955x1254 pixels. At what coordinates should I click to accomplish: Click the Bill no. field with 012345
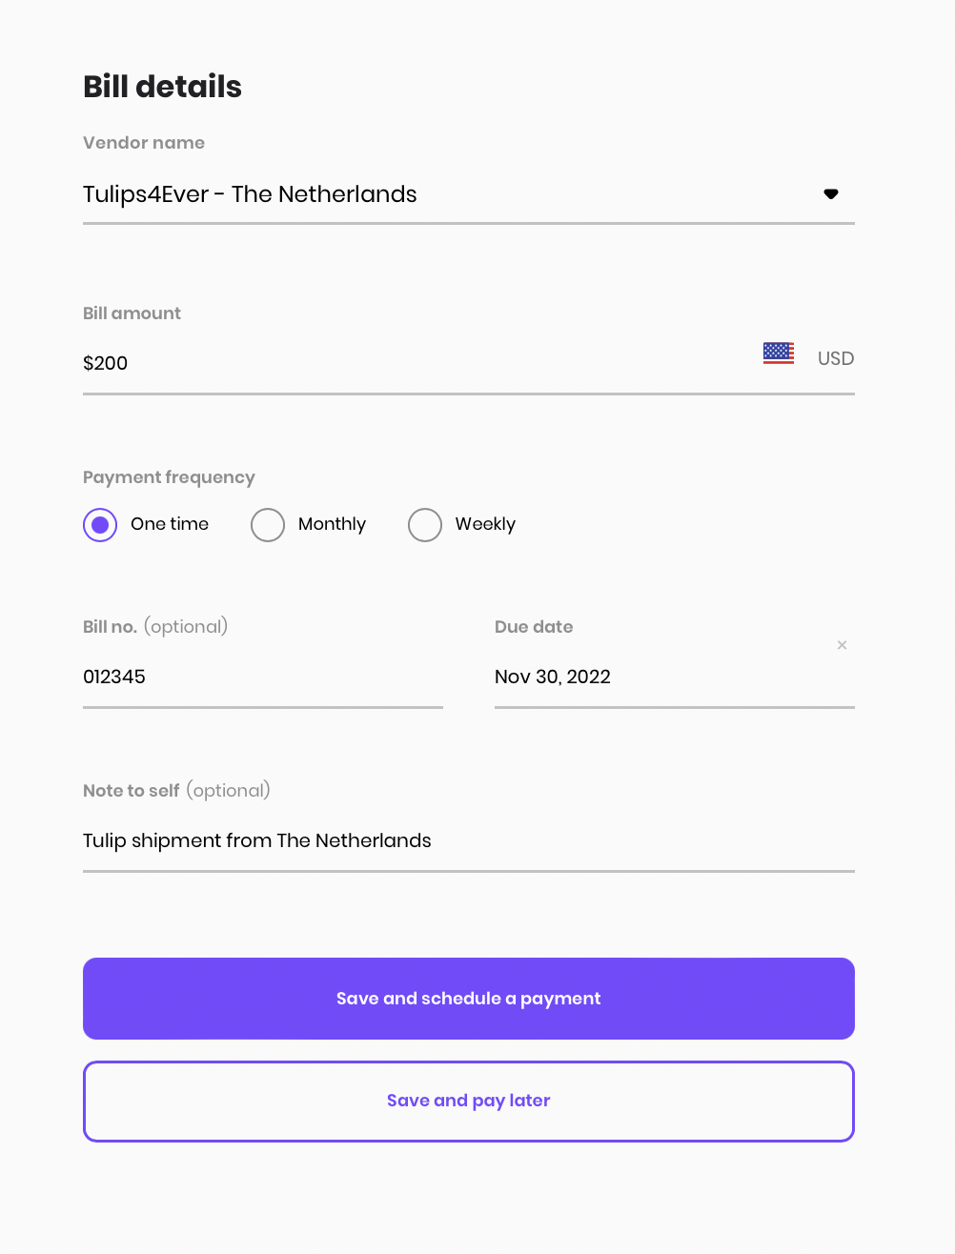(263, 678)
